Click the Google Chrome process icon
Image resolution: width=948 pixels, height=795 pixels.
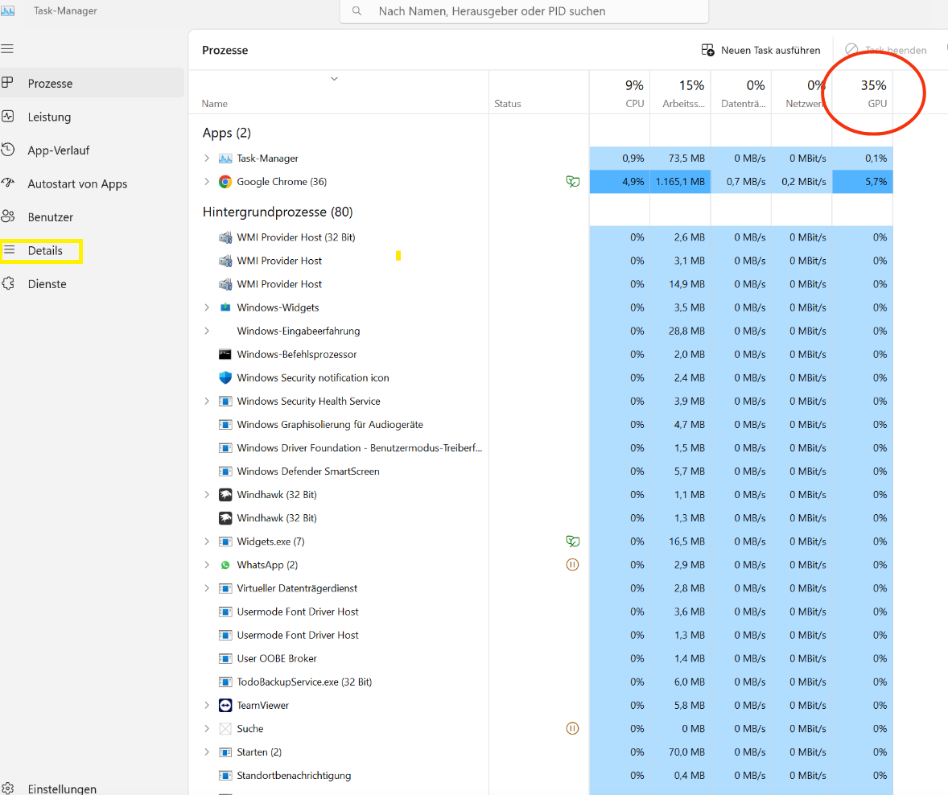pyautogui.click(x=225, y=181)
